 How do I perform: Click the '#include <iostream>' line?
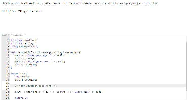24,40
